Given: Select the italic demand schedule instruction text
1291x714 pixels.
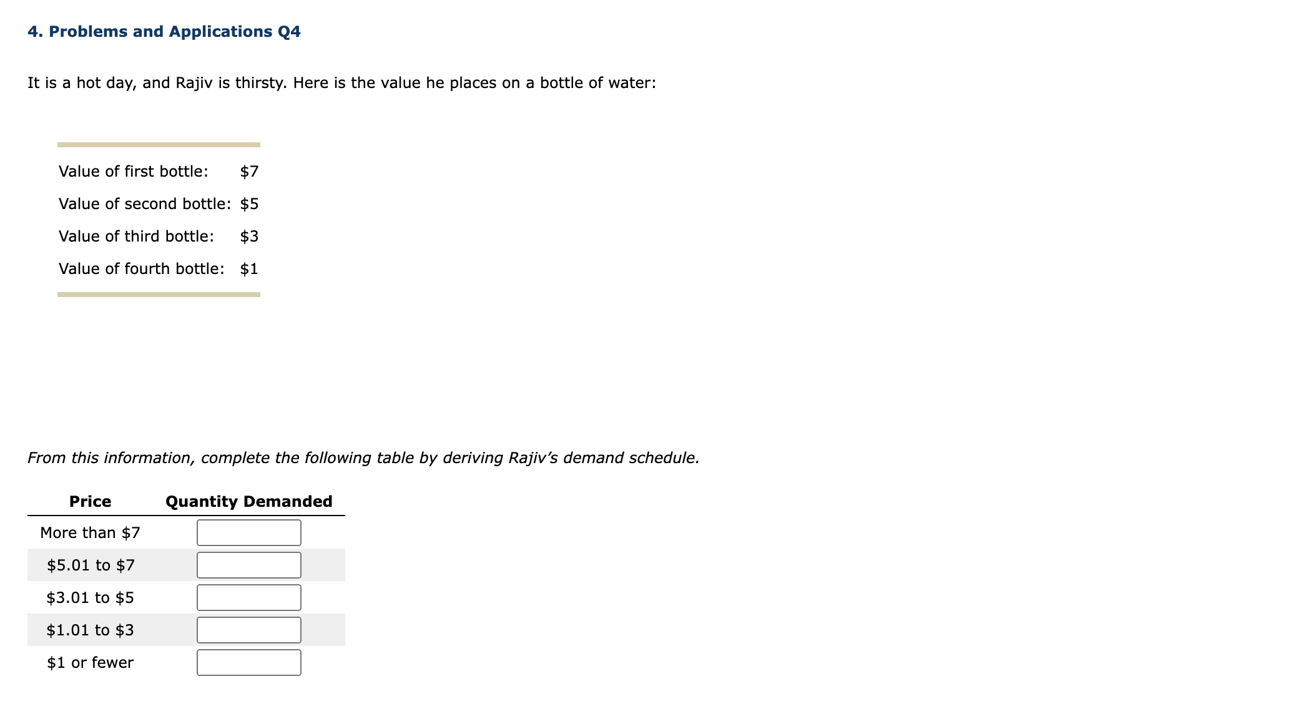Looking at the screenshot, I should (363, 457).
